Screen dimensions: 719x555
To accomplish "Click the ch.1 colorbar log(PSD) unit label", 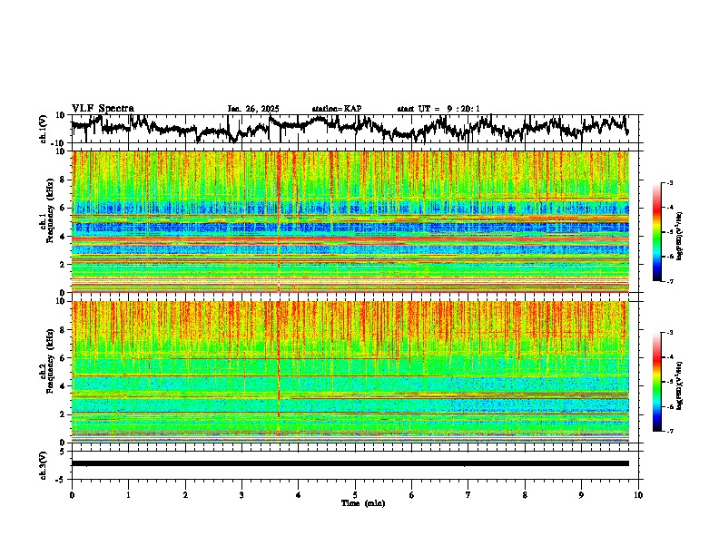I will (x=680, y=236).
